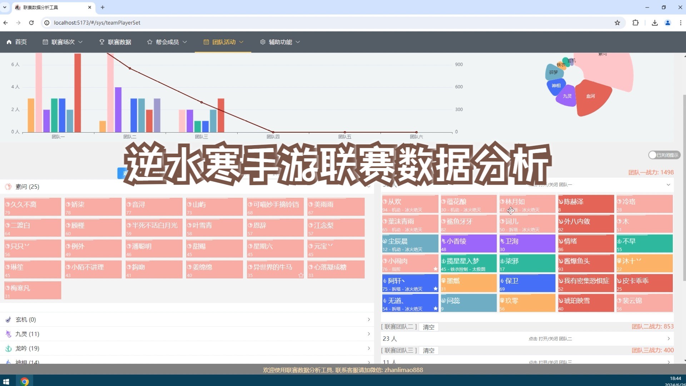686x386 pixels.
Task: Click 清空 for 联赛团队三
Action: (429, 351)
